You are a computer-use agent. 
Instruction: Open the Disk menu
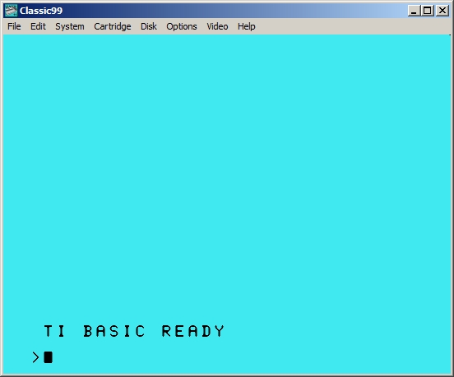pyautogui.click(x=149, y=26)
